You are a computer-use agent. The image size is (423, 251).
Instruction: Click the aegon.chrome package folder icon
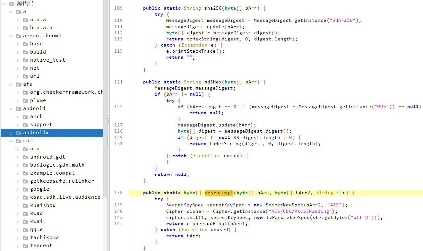tap(19, 36)
